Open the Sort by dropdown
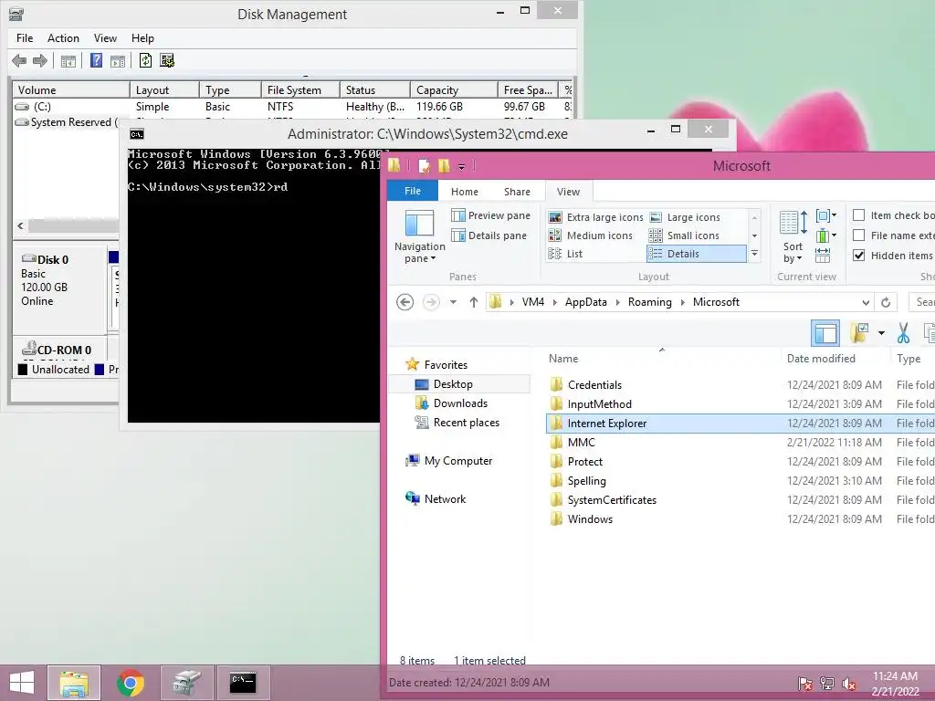935x701 pixels. coord(793,236)
